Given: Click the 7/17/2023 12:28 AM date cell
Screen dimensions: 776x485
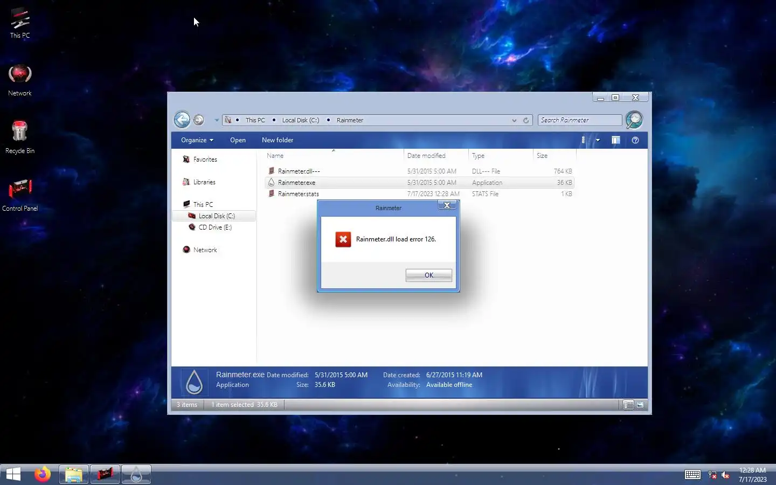Looking at the screenshot, I should click(x=433, y=194).
